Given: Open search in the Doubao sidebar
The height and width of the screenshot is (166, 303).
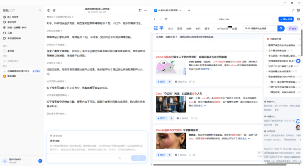Looking at the screenshot, I should pos(40,11).
